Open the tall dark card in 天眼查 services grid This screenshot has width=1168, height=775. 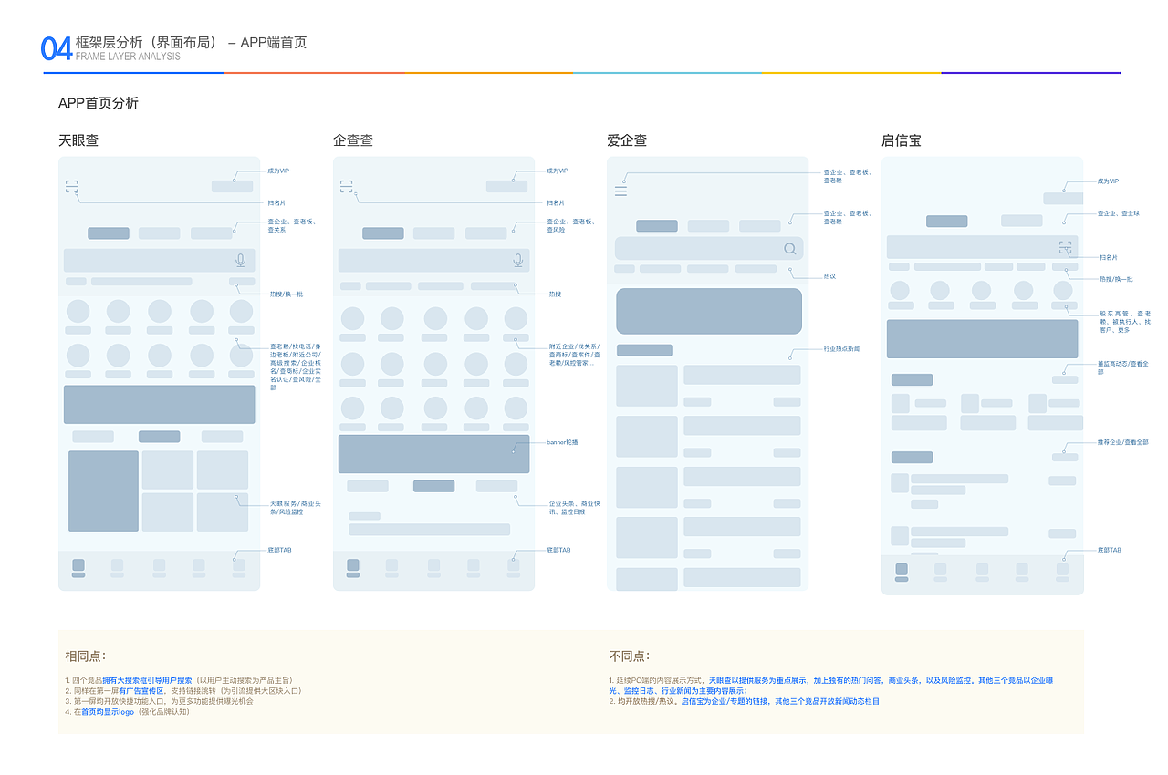(103, 491)
